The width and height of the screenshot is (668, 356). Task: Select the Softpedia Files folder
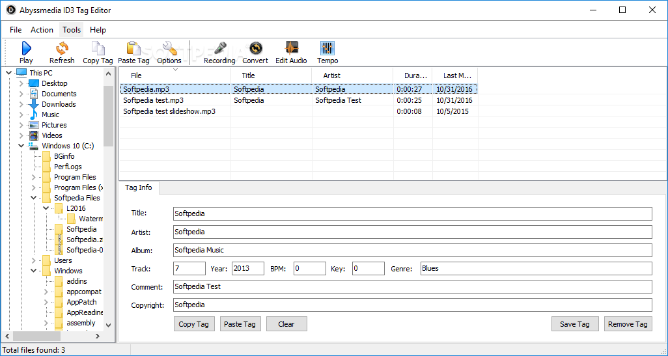pyautogui.click(x=77, y=198)
